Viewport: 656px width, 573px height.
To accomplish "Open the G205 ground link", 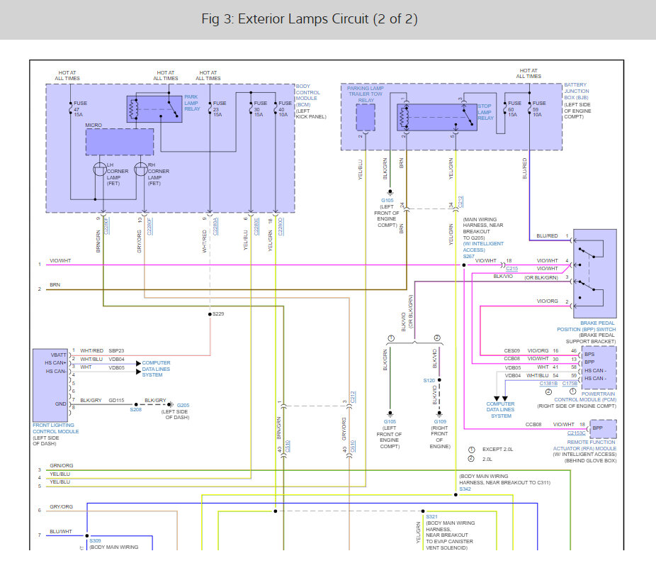I will (x=183, y=405).
